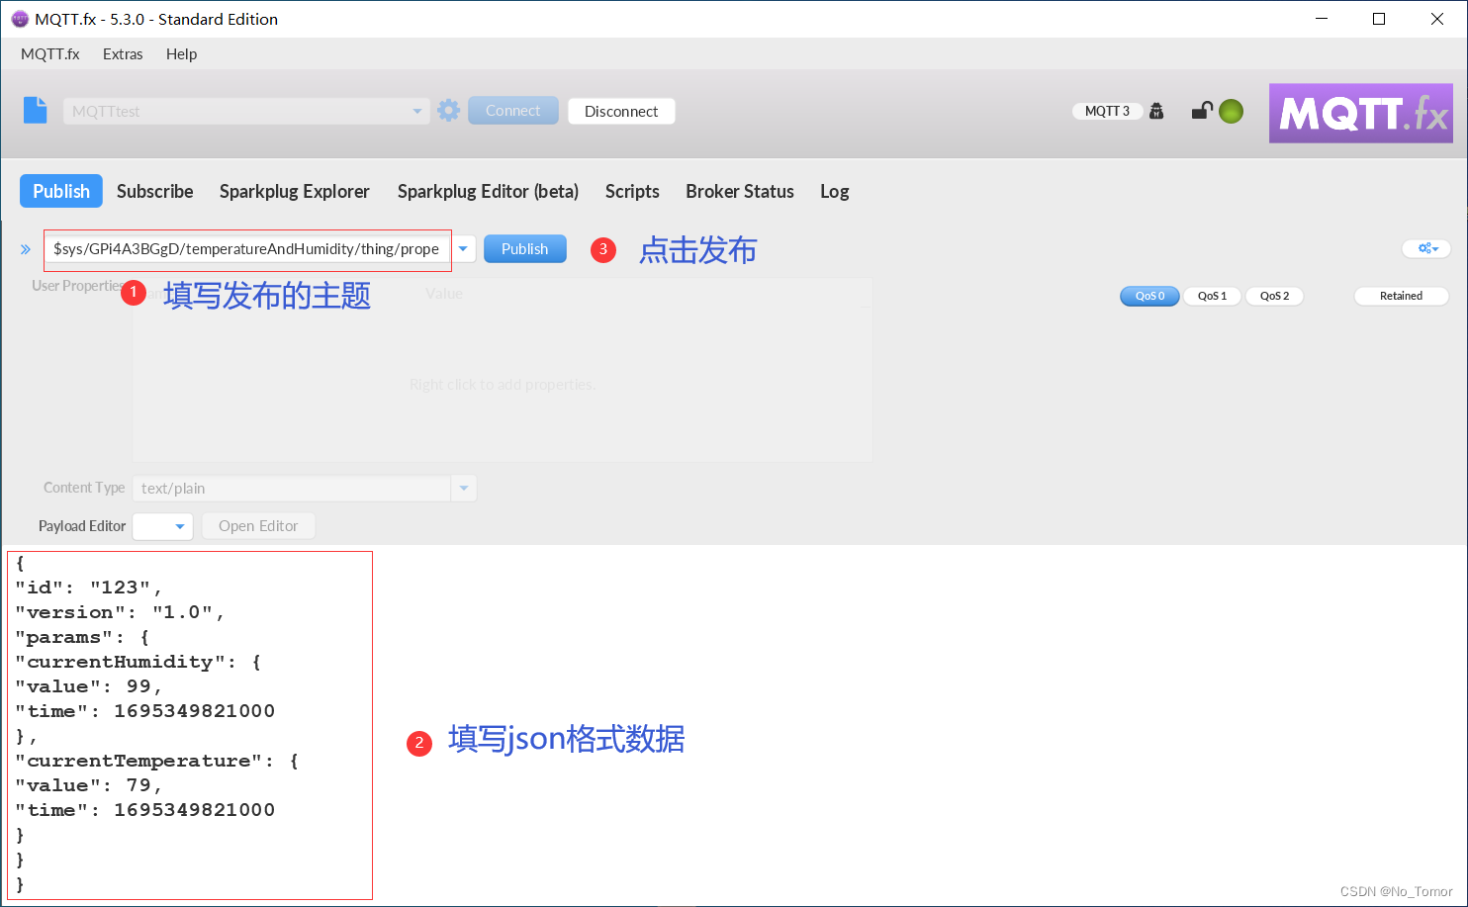Open the Broker Status tab
The height and width of the screenshot is (907, 1468).
[740, 191]
